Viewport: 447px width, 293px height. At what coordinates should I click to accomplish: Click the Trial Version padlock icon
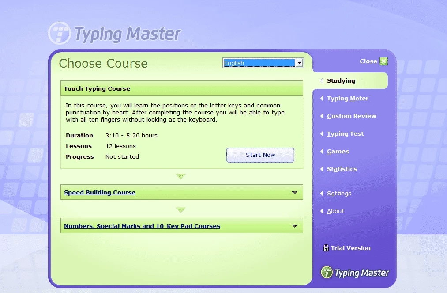pos(326,248)
